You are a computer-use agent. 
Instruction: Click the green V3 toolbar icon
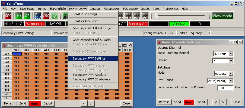point(19,16)
